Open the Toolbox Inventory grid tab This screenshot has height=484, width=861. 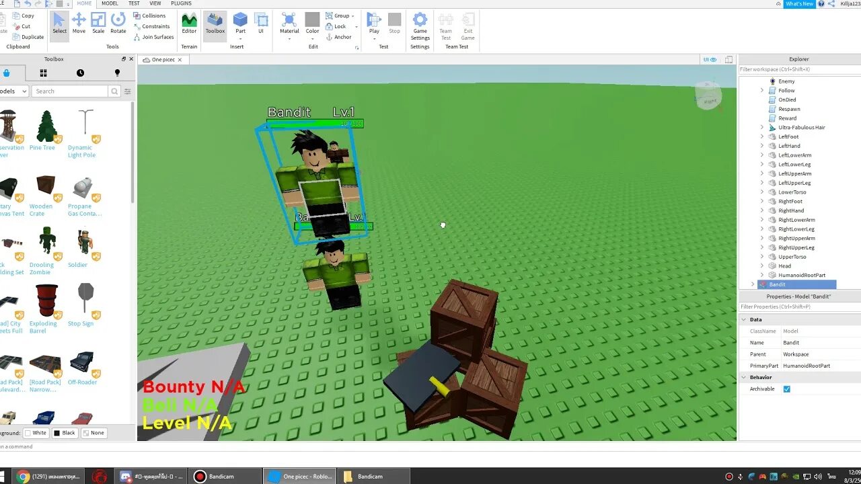(43, 73)
